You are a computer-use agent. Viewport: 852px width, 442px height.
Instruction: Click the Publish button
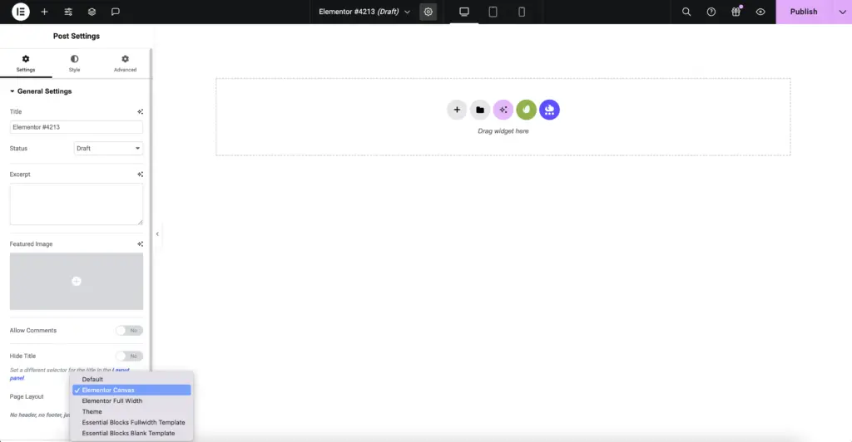click(803, 12)
